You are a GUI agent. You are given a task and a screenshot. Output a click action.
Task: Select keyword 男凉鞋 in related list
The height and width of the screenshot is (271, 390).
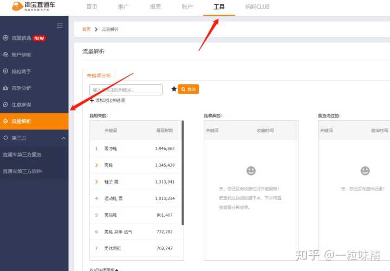[x=110, y=149]
